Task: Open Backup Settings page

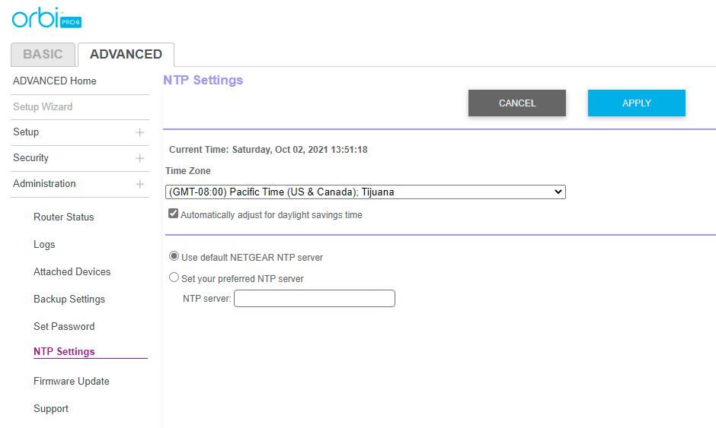Action: pos(69,300)
